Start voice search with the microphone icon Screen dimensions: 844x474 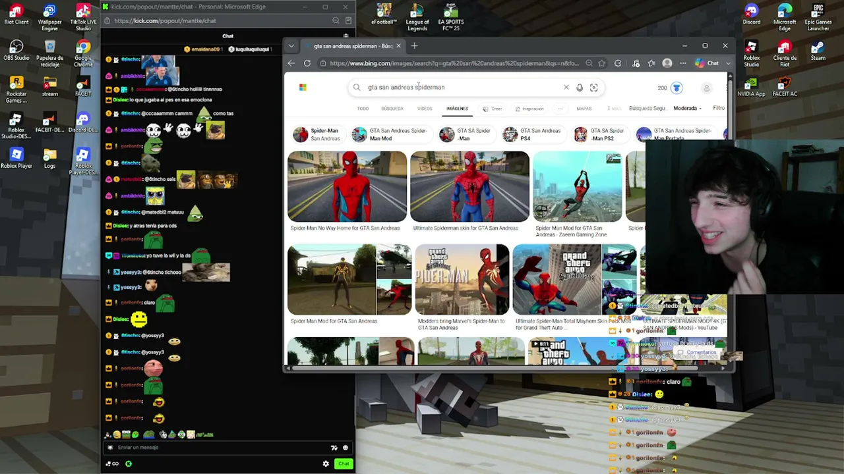tap(580, 87)
